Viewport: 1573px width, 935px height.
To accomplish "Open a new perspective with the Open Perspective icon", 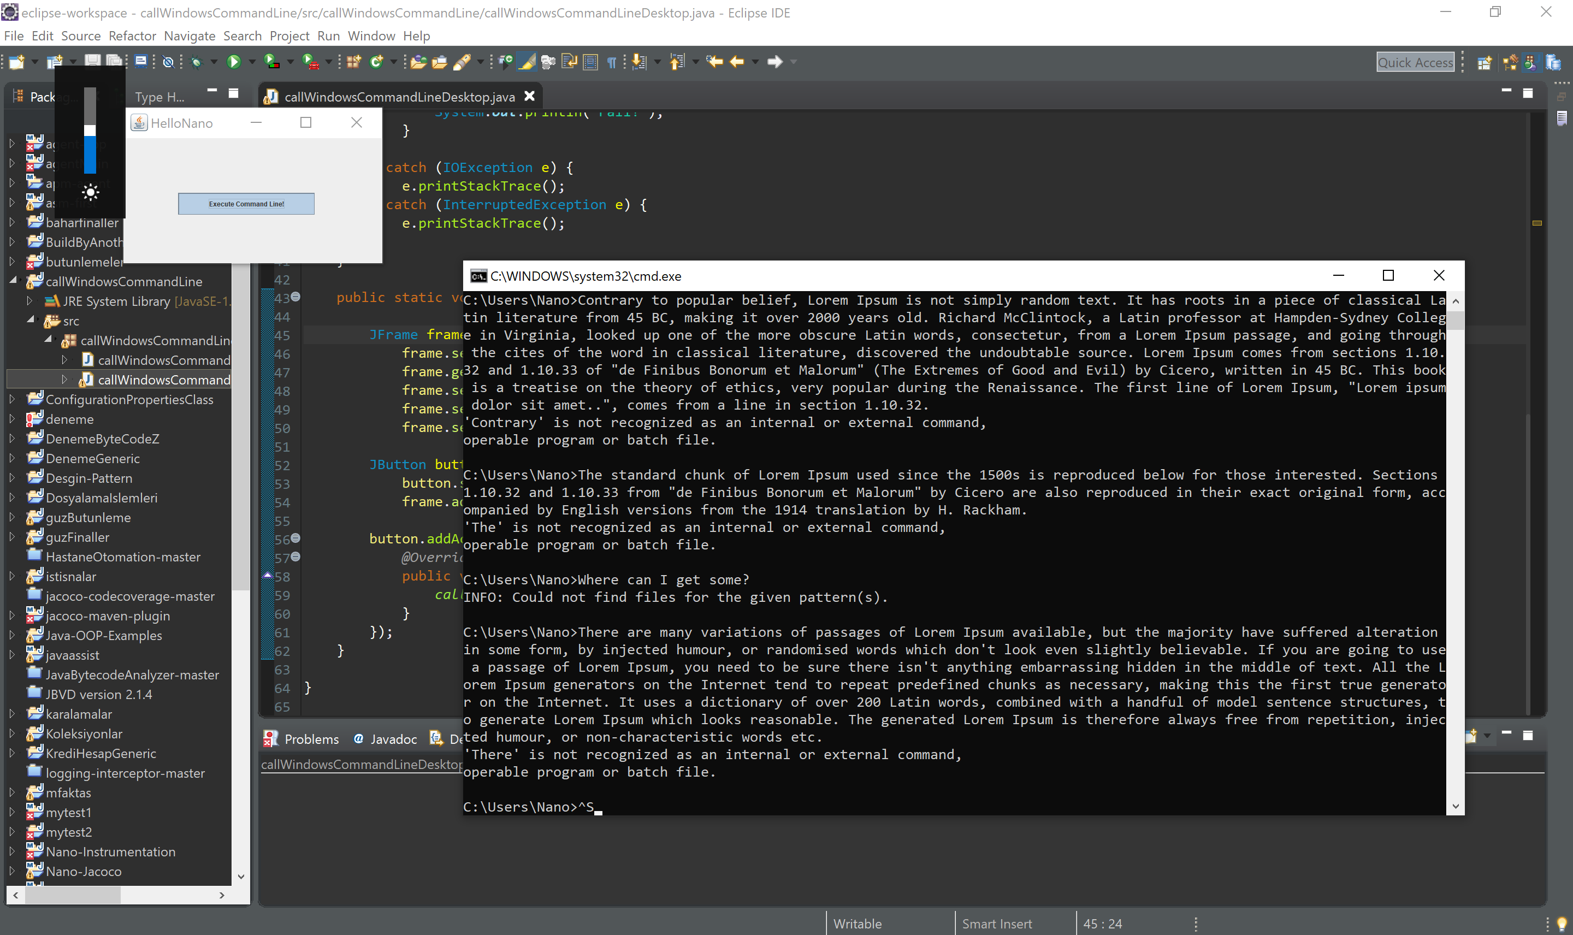I will (x=1485, y=62).
